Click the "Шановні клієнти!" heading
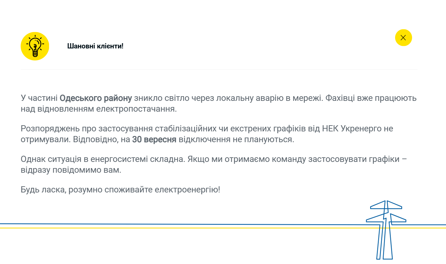 [95, 46]
